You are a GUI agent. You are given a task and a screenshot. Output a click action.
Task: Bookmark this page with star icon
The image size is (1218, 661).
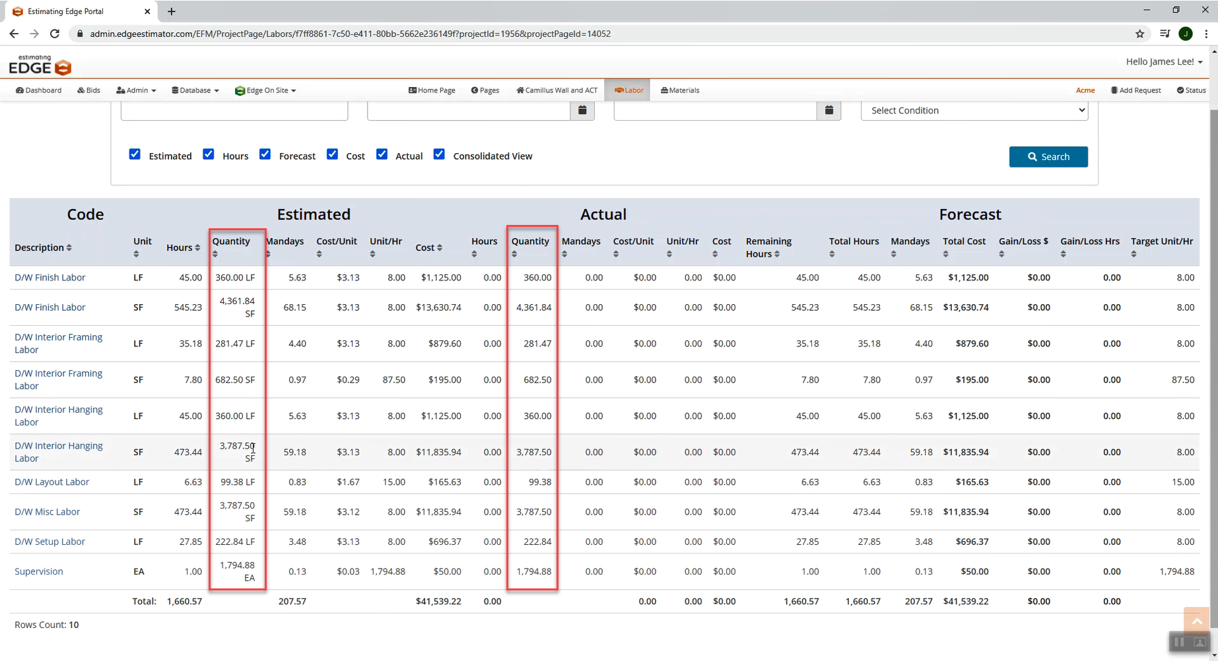[1139, 34]
